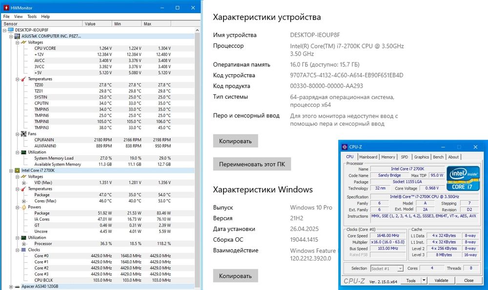This screenshot has width=488, height=290.
Task: Open the HWMonitor Tools menu
Action: [x=32, y=17]
